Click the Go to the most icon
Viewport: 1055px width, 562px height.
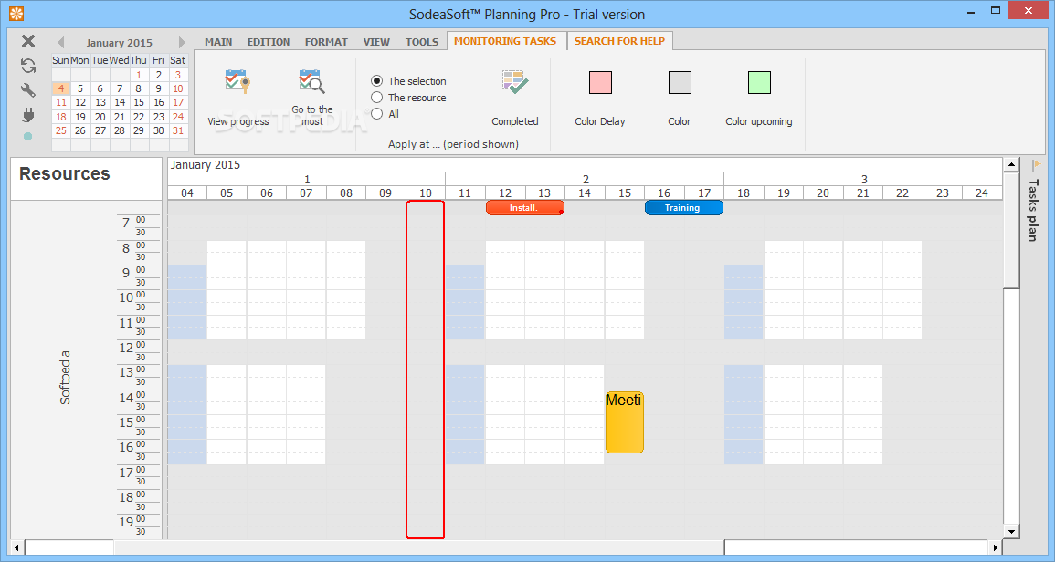311,81
